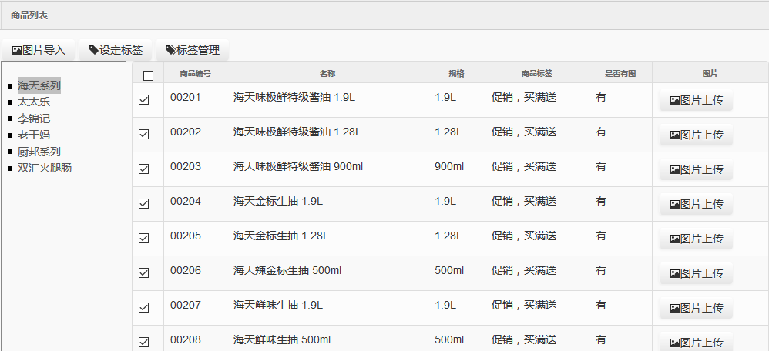Click the product name 海天金标生抽 1.28L
This screenshot has width=769, height=351.
281,236
